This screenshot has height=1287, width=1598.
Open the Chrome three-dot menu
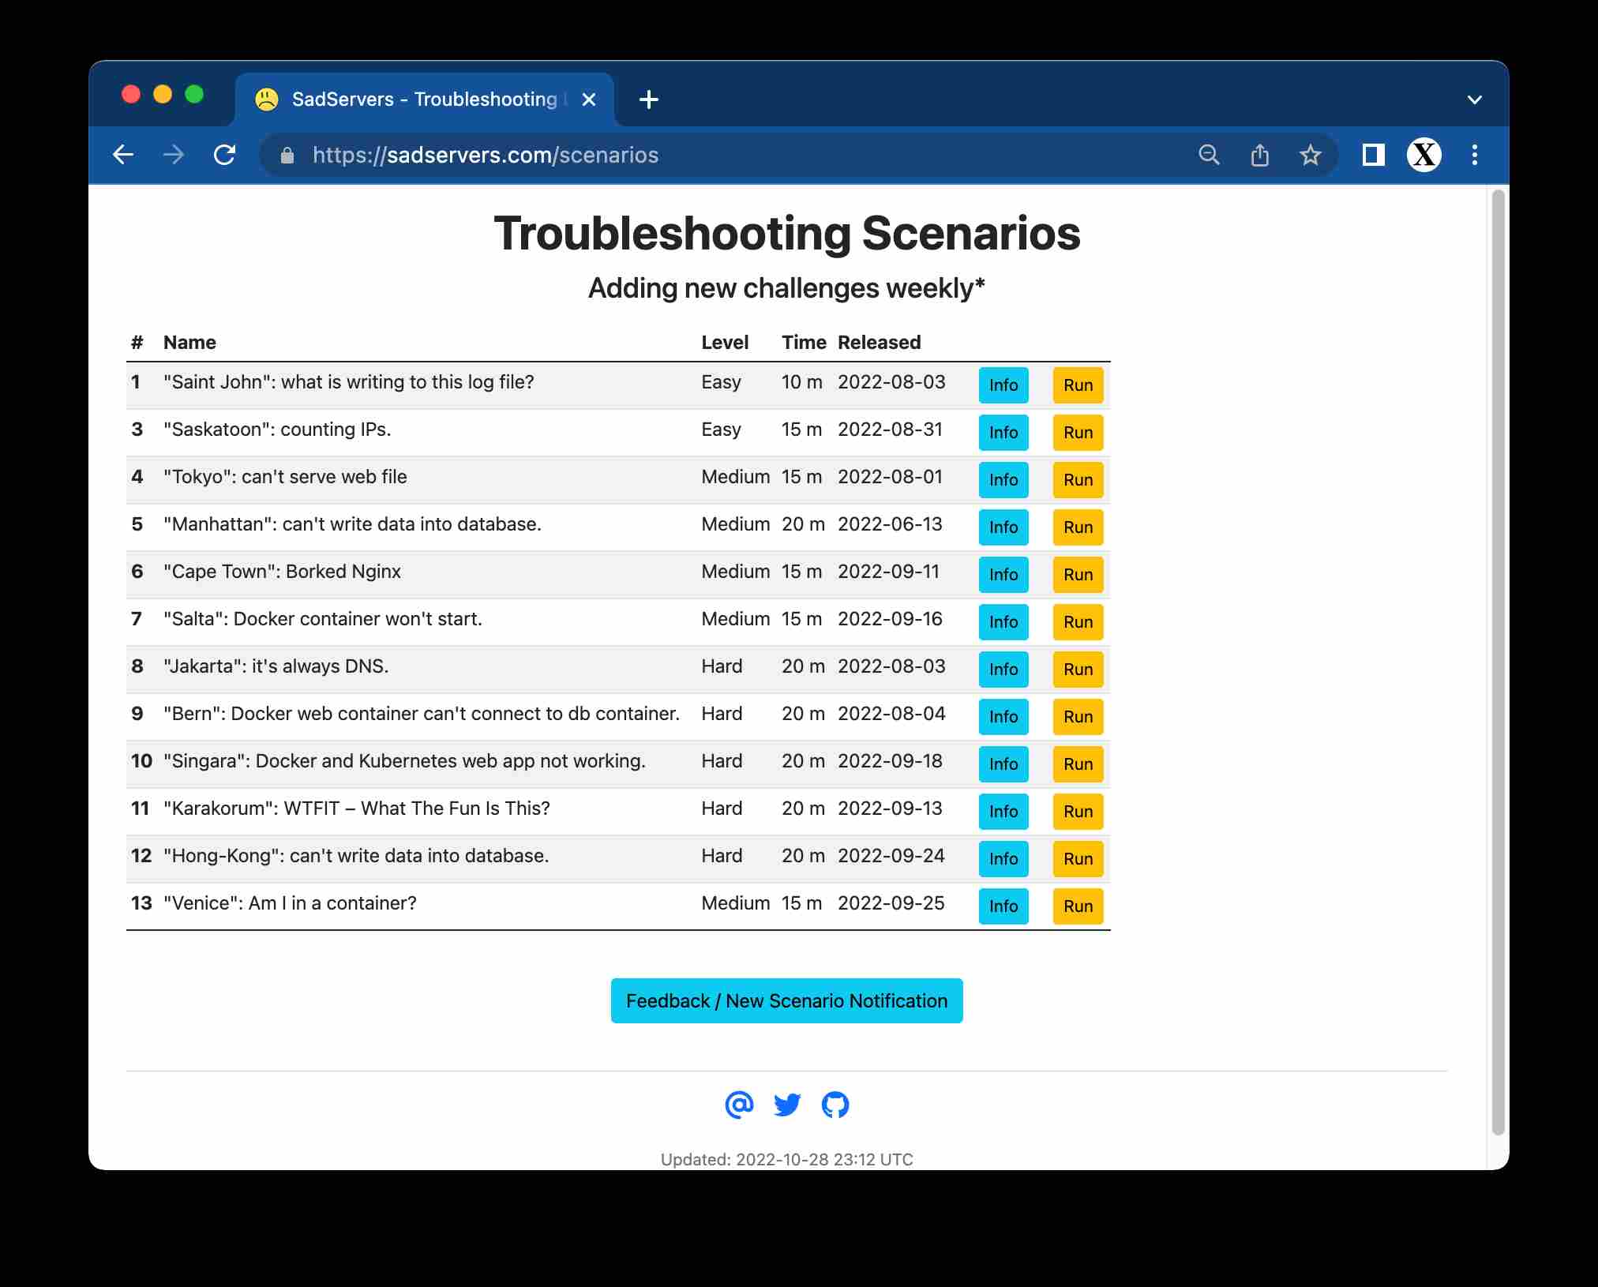click(1475, 155)
